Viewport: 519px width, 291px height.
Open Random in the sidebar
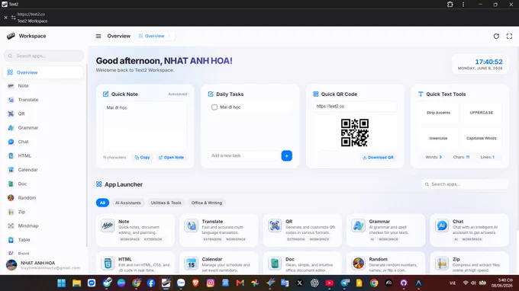click(x=43, y=198)
